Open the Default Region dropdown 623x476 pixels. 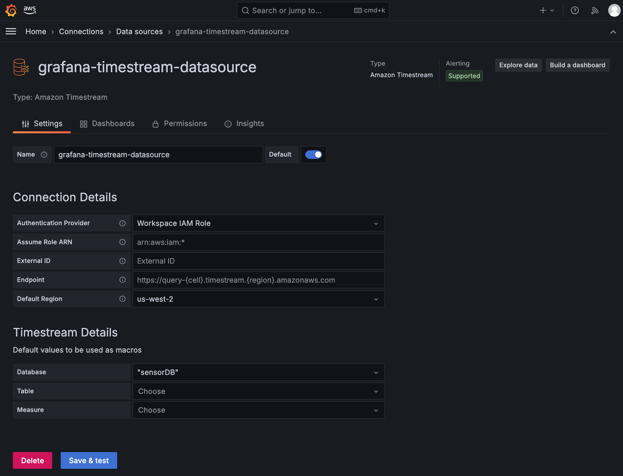[x=258, y=299]
